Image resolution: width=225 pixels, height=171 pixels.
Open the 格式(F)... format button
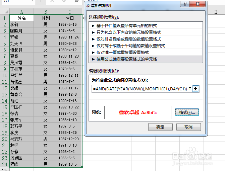[187, 112]
